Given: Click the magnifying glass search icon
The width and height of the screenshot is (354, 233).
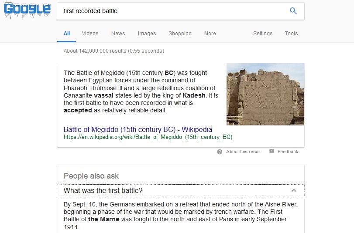Looking at the screenshot, I should pos(293,11).
